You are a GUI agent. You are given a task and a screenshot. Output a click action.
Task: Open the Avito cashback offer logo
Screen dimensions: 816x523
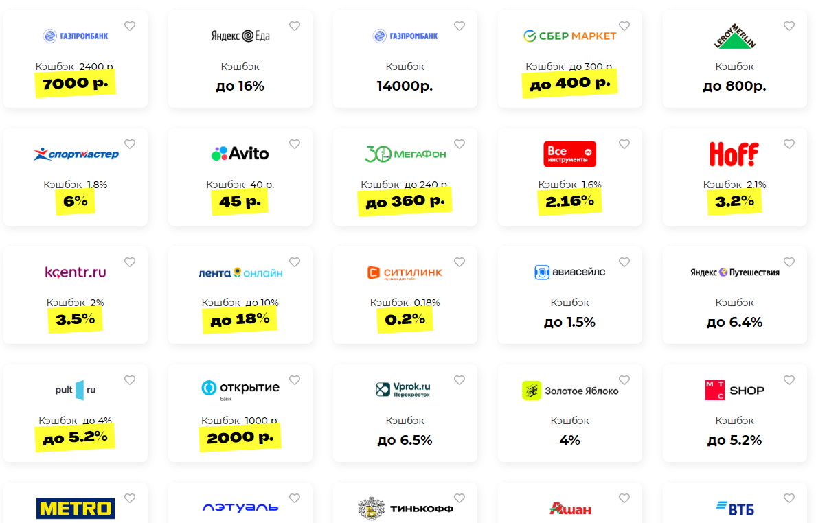[240, 153]
